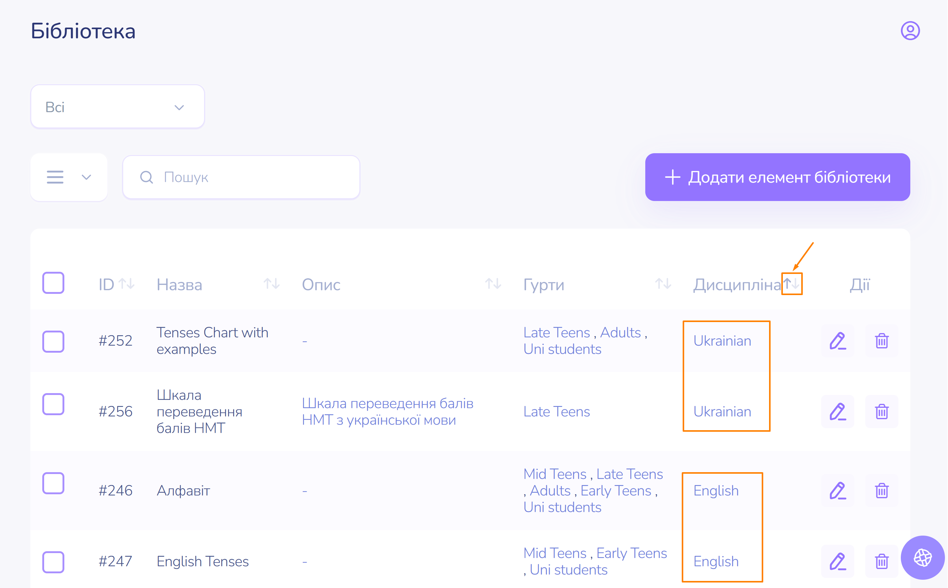Screen dimensions: 948x588
Task: Sort table by ID column
Action: click(127, 284)
